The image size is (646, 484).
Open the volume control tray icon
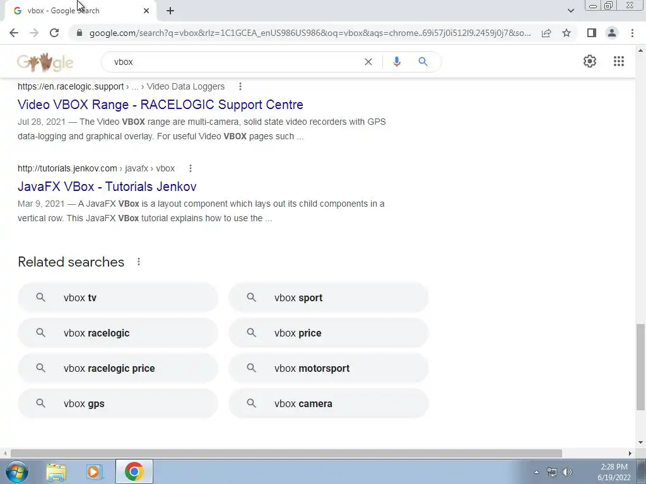point(567,472)
